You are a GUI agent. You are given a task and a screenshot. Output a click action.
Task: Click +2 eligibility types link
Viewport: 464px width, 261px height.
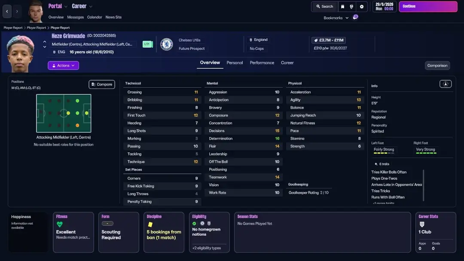[x=207, y=248]
